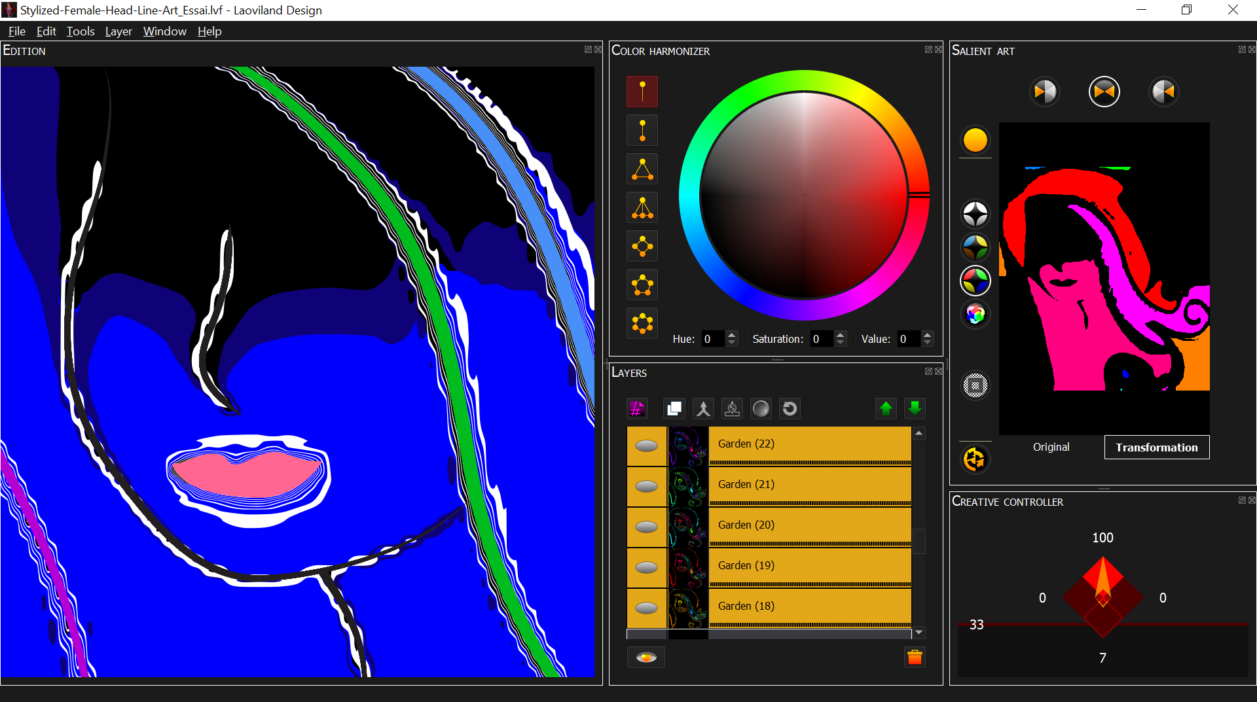Click the Hue input field

click(714, 339)
